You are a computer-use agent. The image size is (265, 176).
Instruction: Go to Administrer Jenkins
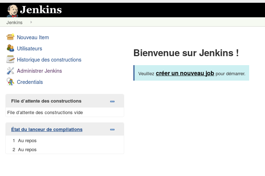tap(39, 71)
